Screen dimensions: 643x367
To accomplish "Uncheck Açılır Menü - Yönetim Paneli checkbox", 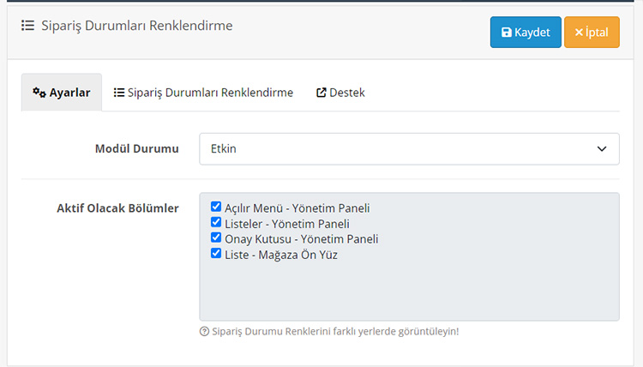I will point(216,207).
